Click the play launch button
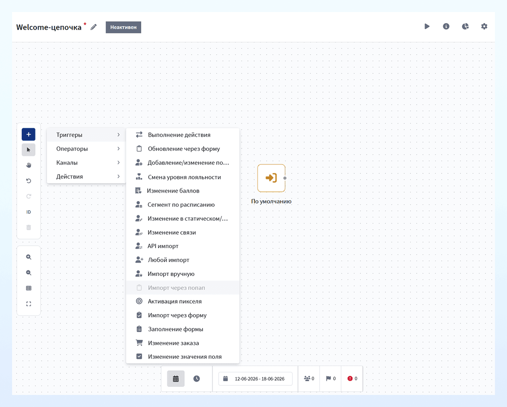 click(x=427, y=27)
